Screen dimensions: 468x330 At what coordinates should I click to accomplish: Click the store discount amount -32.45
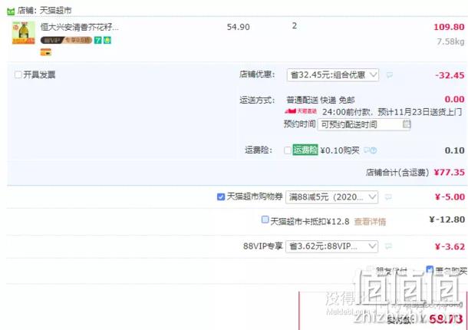coord(450,75)
